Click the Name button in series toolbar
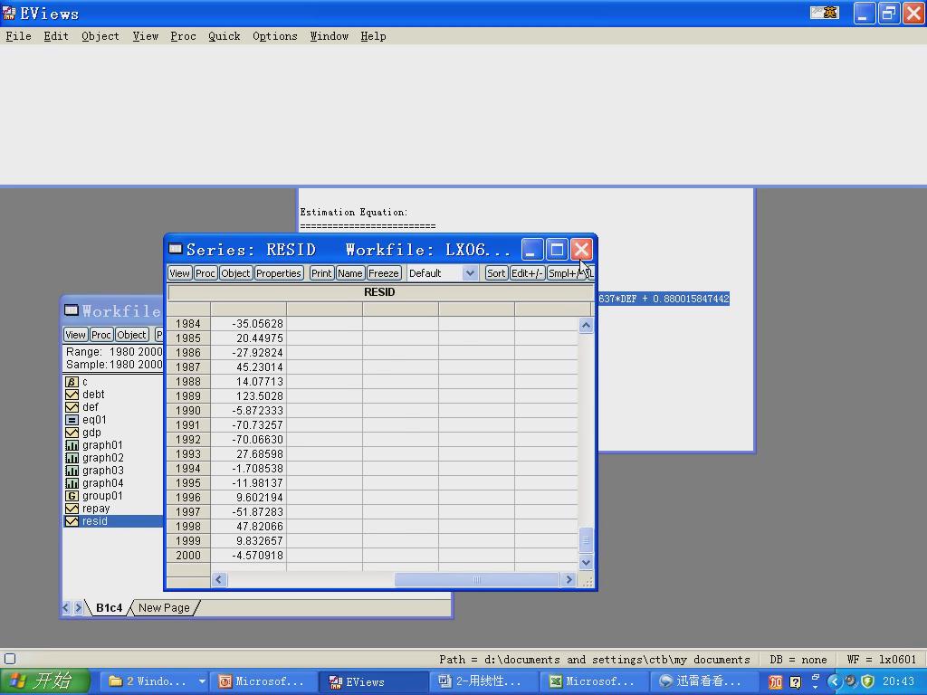 pyautogui.click(x=350, y=273)
